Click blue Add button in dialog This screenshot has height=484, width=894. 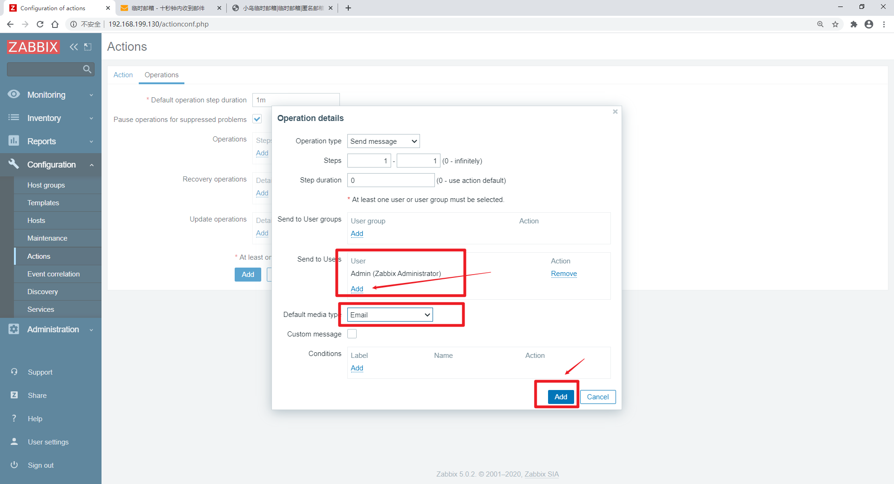pos(561,397)
